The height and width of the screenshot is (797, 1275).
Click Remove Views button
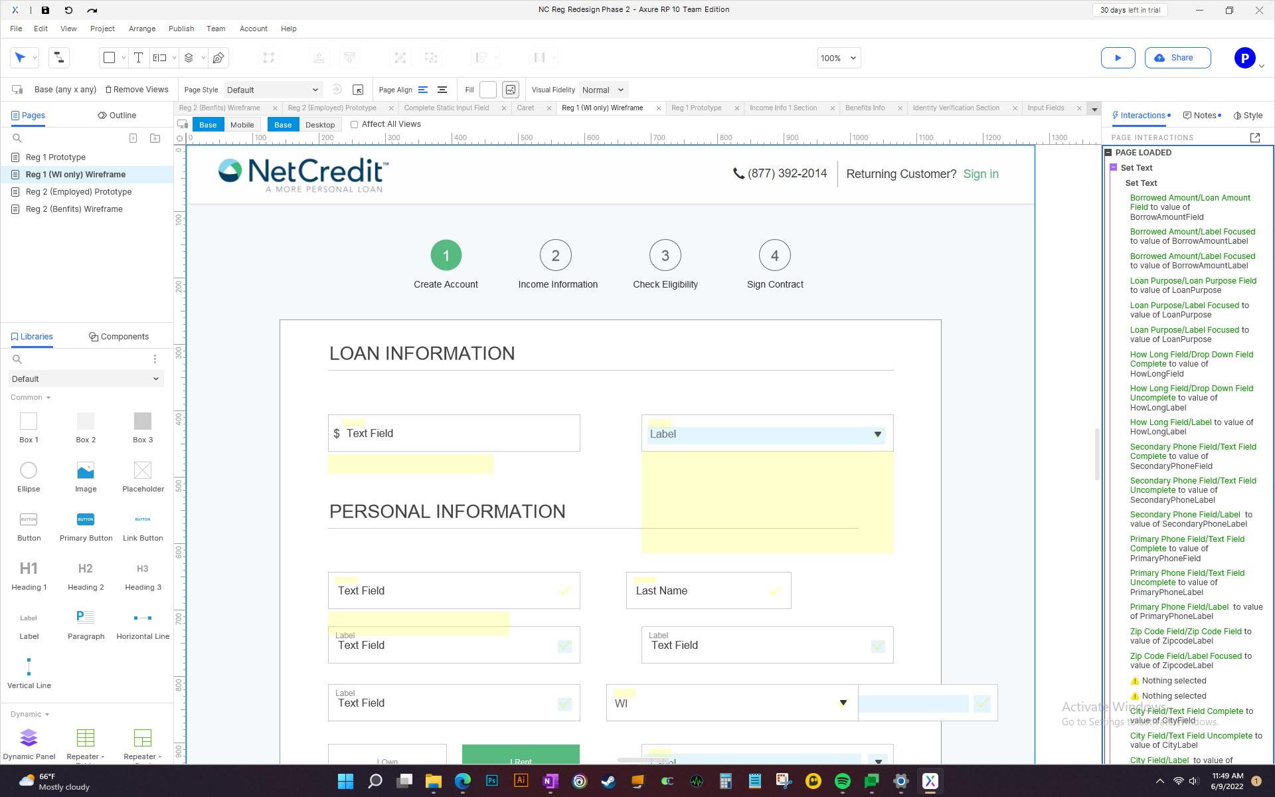click(x=137, y=90)
